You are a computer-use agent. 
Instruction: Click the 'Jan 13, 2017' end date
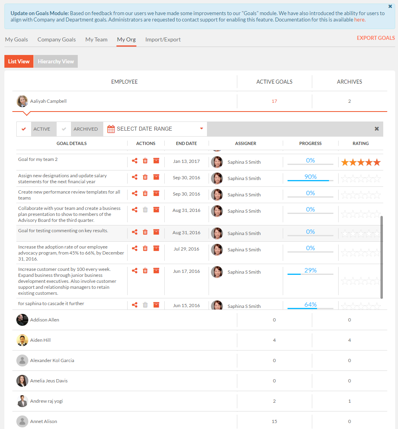pos(186,161)
